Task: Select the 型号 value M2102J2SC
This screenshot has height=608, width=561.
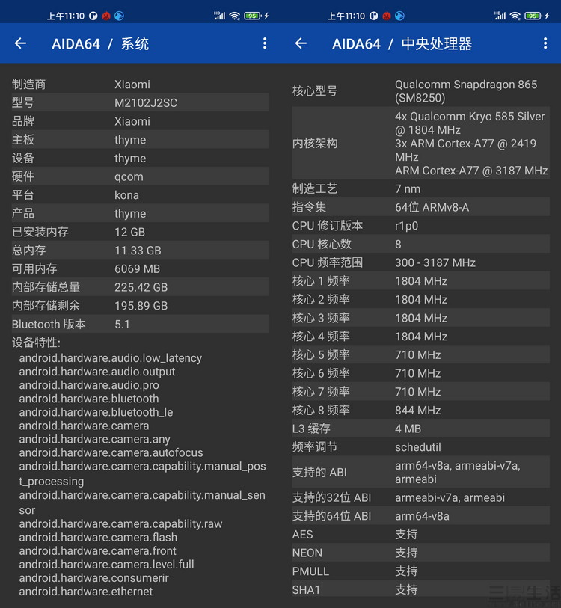Action: click(x=146, y=102)
